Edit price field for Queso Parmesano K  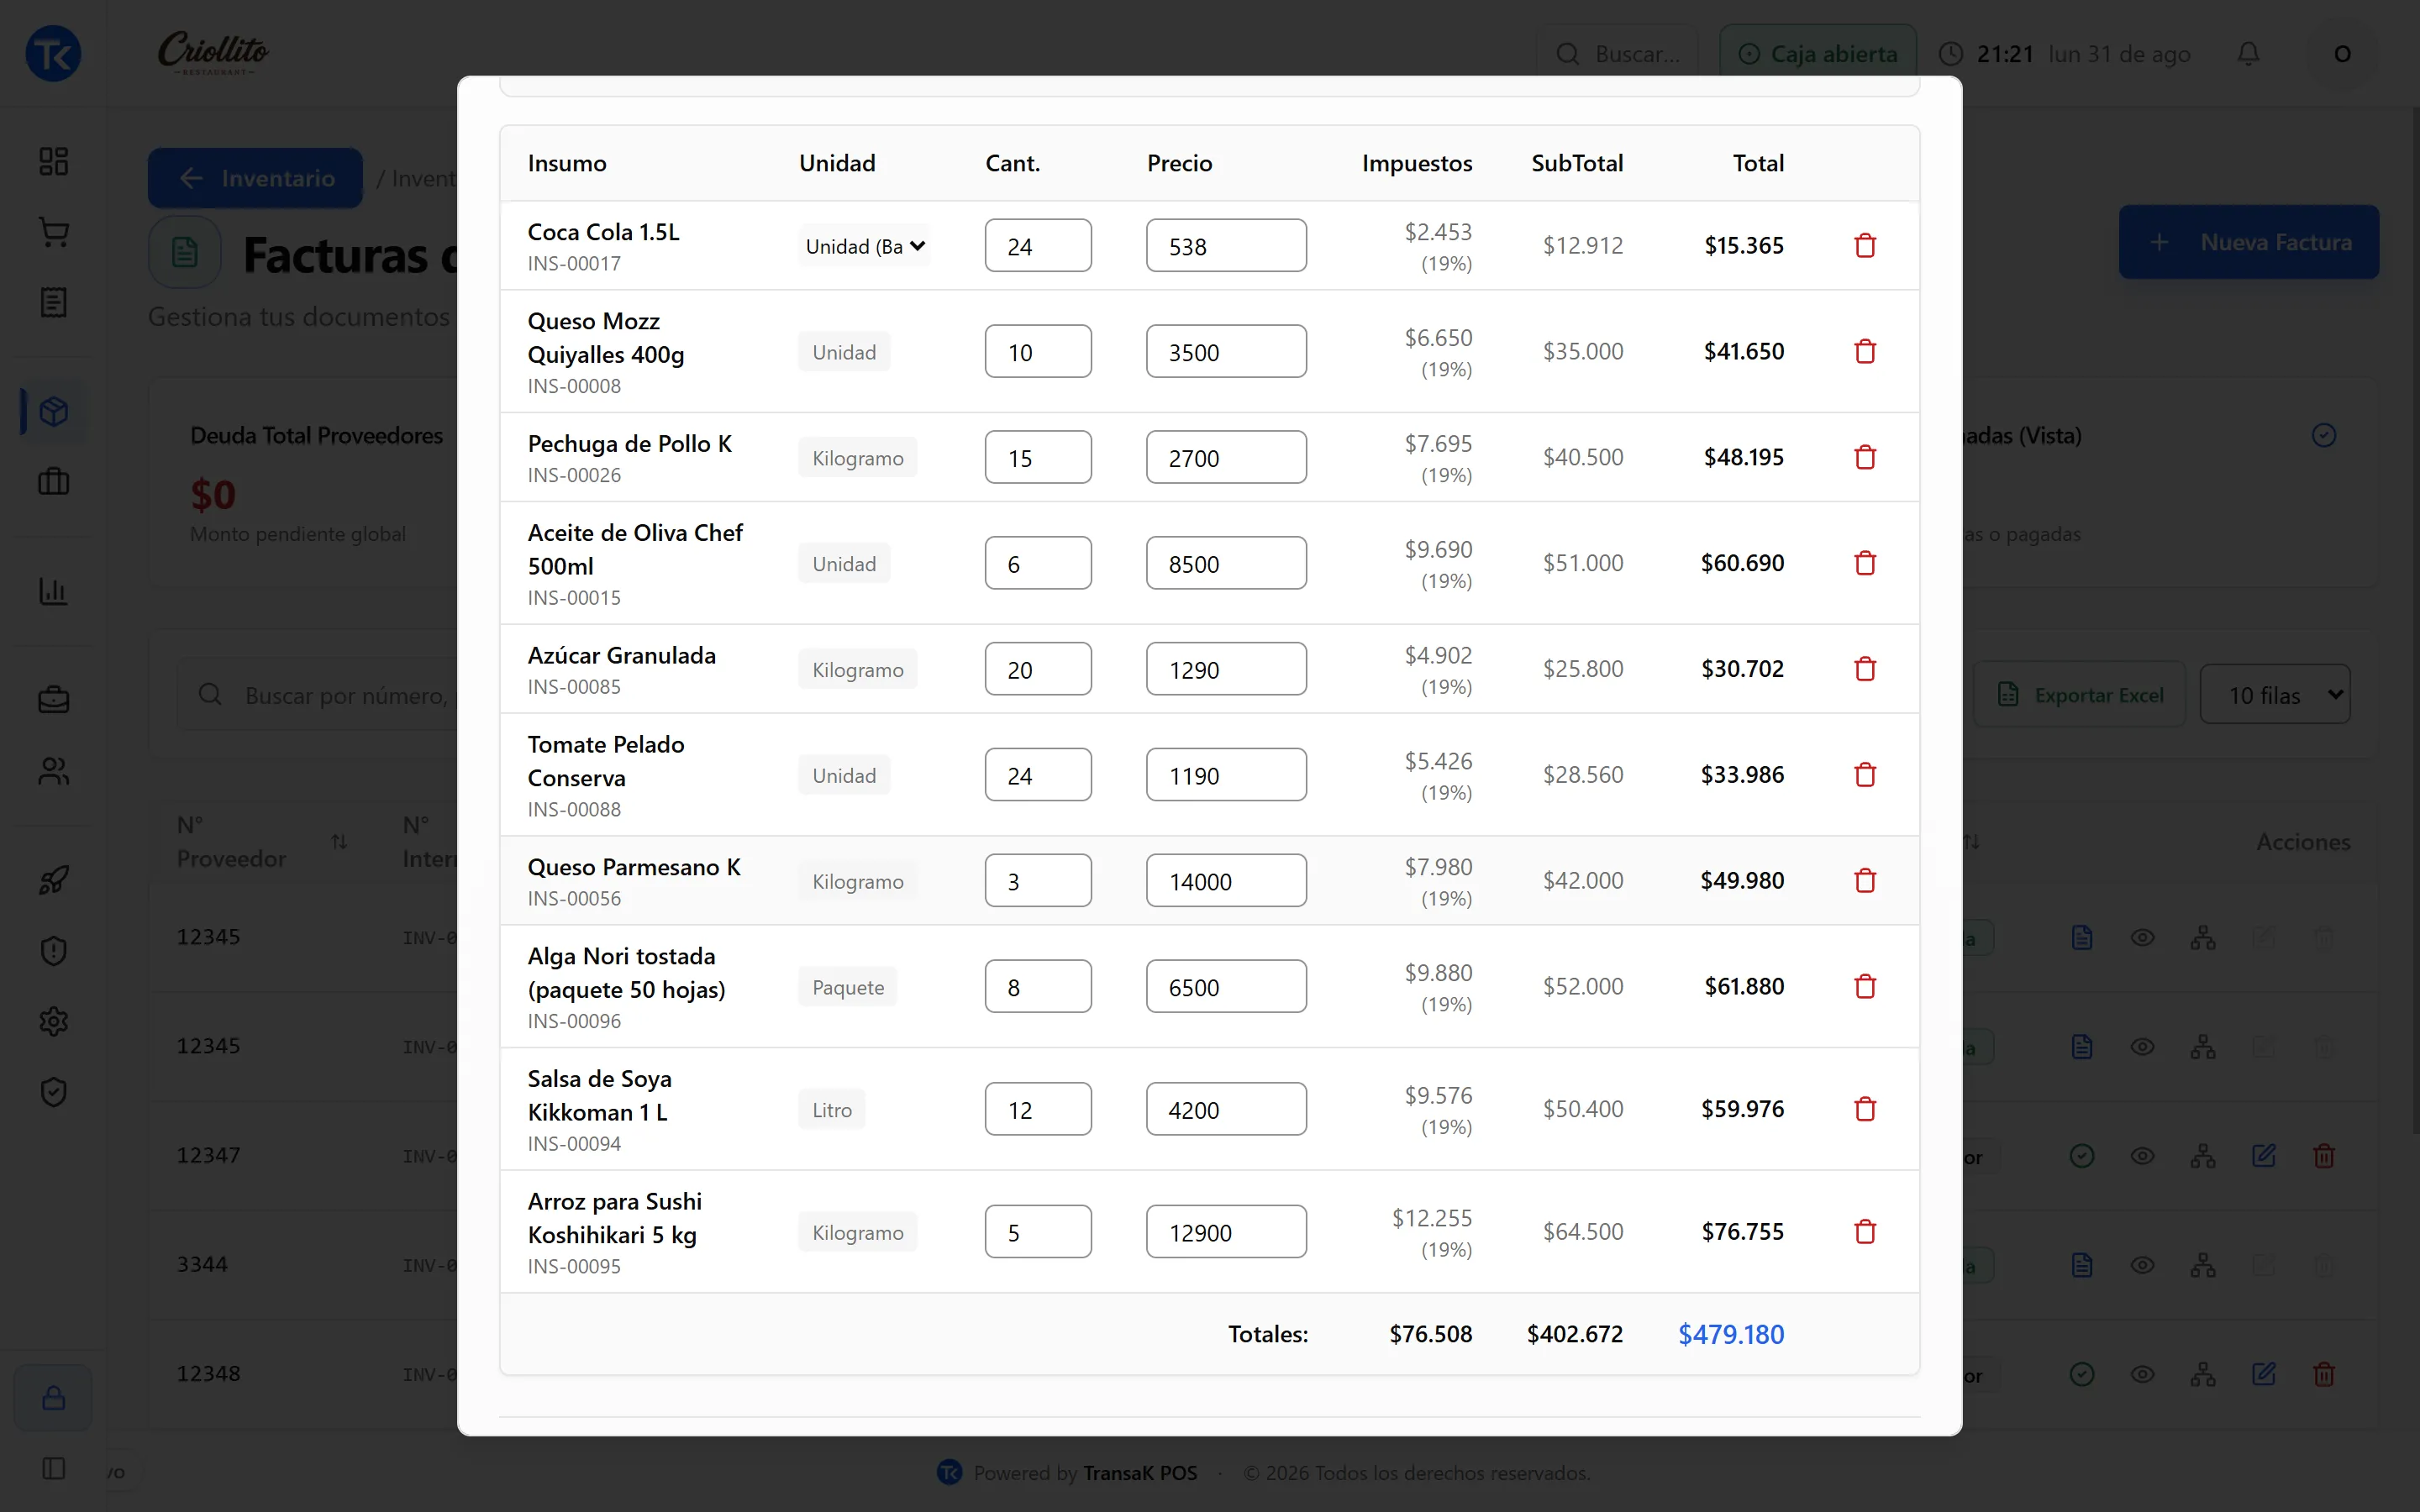[1226, 881]
